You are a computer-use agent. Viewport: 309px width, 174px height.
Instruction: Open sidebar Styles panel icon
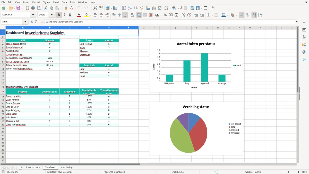pyautogui.click(x=304, y=37)
